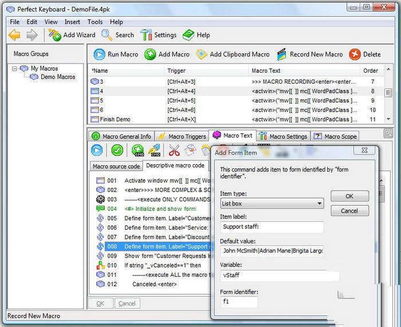This screenshot has height=327, width=401.
Task: Click the gray forward arrow
Action: [x=32, y=35]
